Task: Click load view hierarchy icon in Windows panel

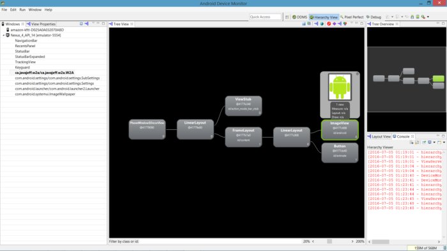Action: point(86,24)
